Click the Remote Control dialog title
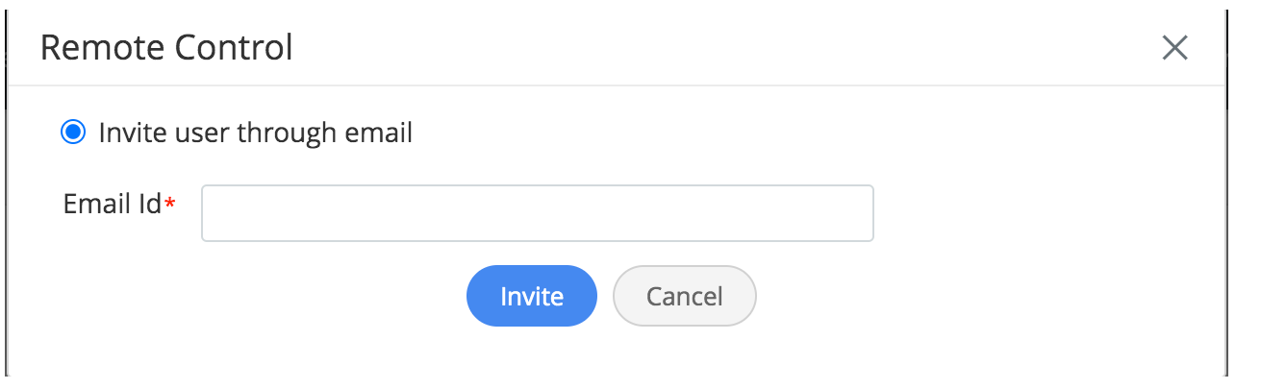The image size is (1261, 389). (x=166, y=47)
